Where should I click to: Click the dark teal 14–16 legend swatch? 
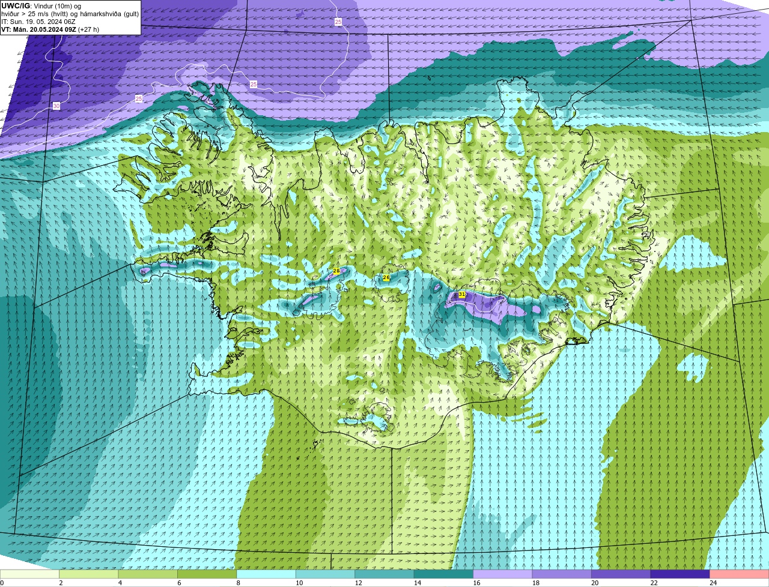(444, 574)
